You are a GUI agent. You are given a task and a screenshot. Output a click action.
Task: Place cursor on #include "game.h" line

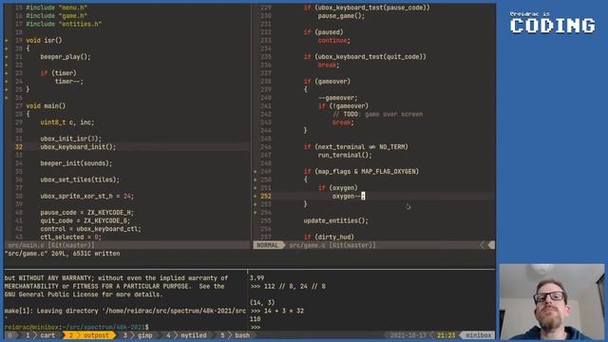pos(57,16)
